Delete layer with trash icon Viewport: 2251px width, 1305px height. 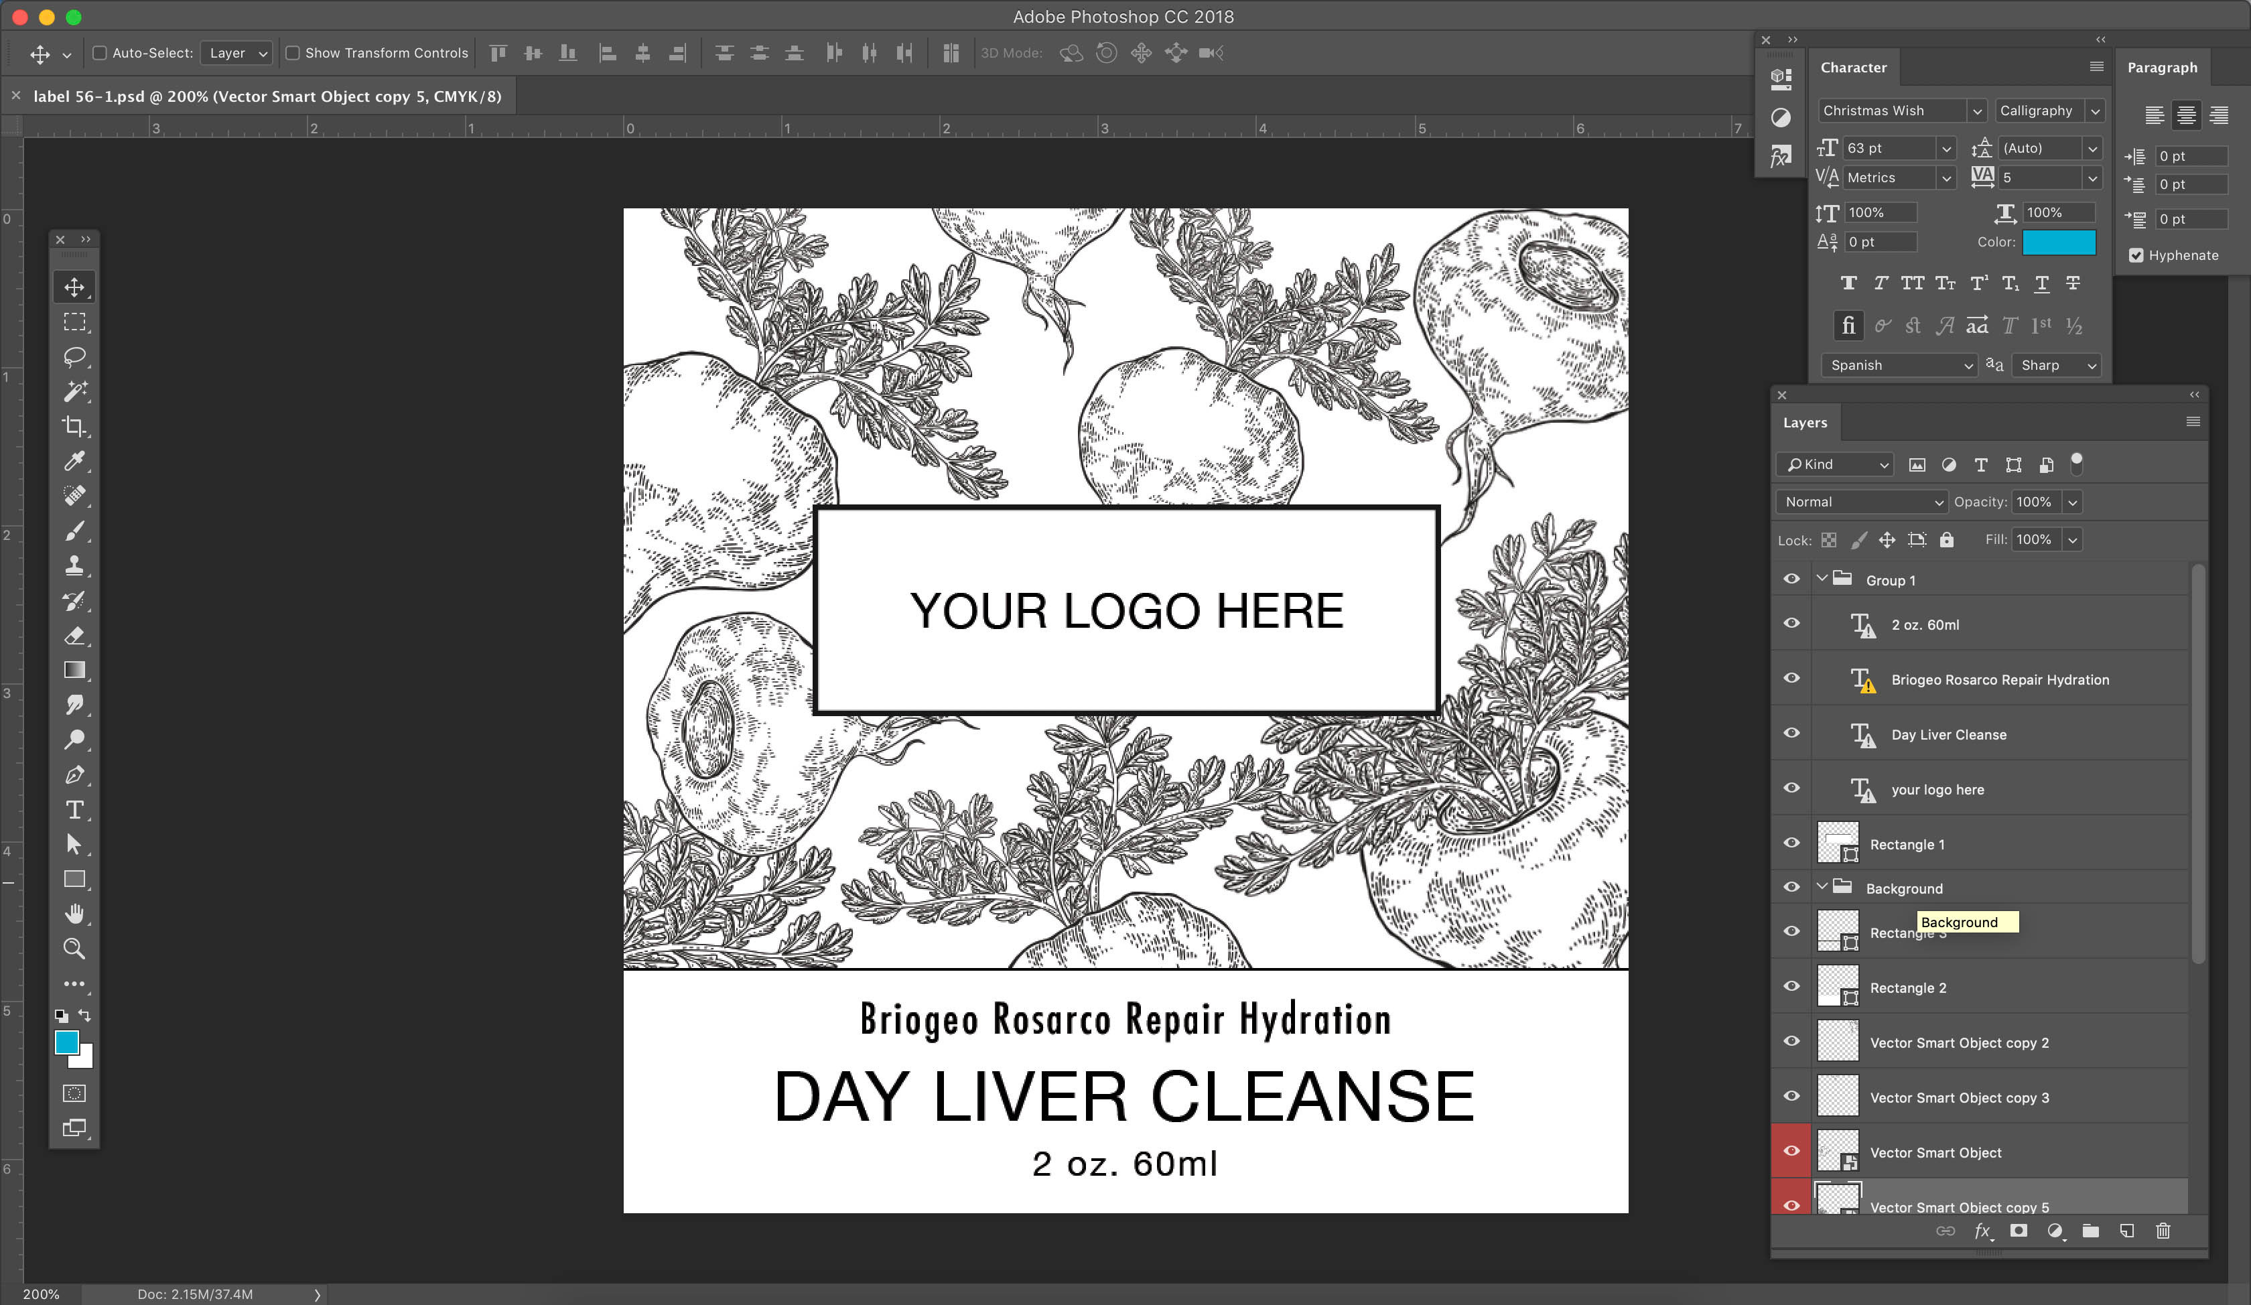(2163, 1231)
